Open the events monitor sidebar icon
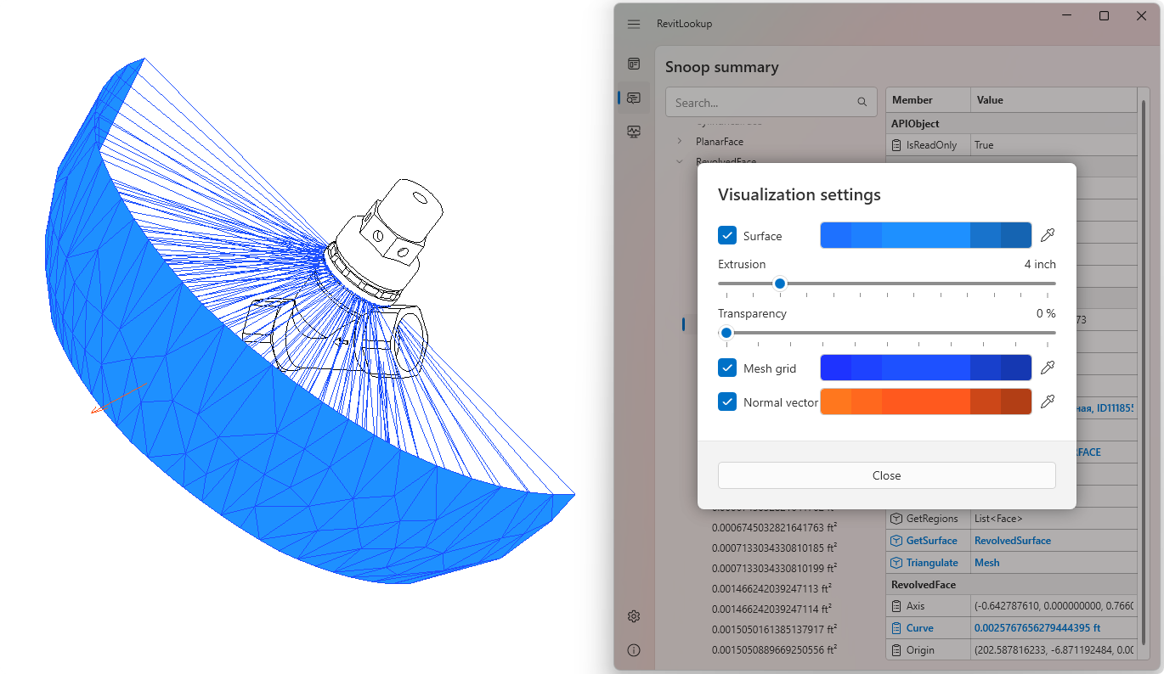The height and width of the screenshot is (674, 1164). click(634, 132)
